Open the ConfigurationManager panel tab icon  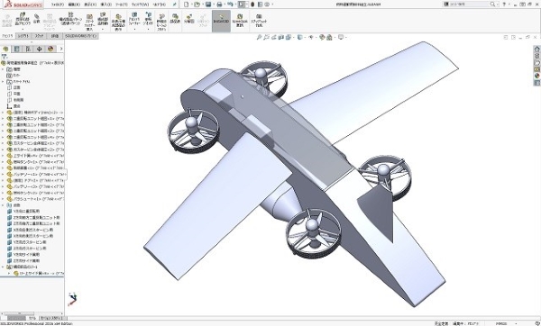tap(28, 49)
